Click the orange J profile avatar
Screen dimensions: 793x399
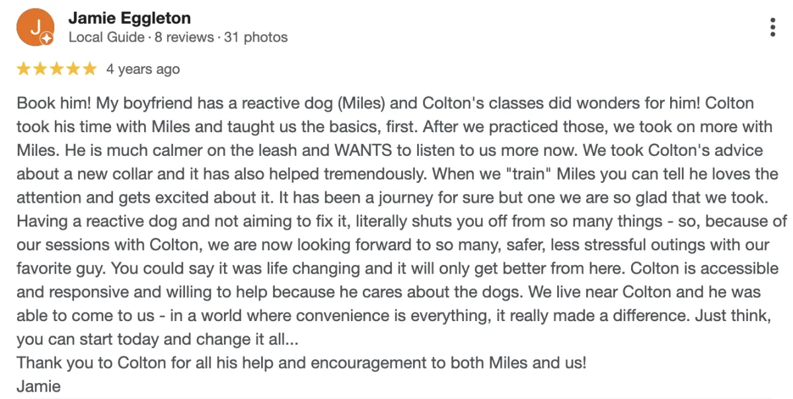click(x=34, y=27)
